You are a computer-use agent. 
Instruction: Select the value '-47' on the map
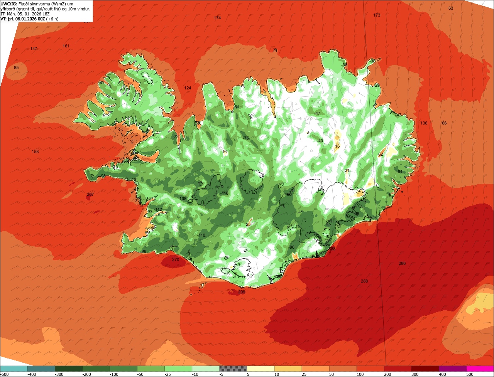coord(317,113)
